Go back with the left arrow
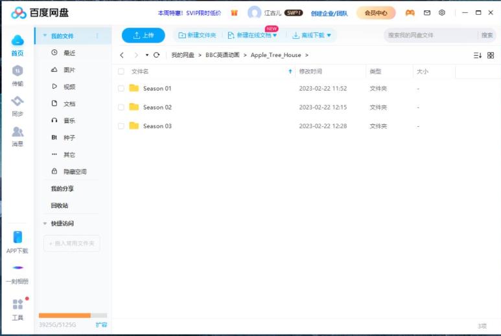This screenshot has width=501, height=336. click(x=122, y=55)
